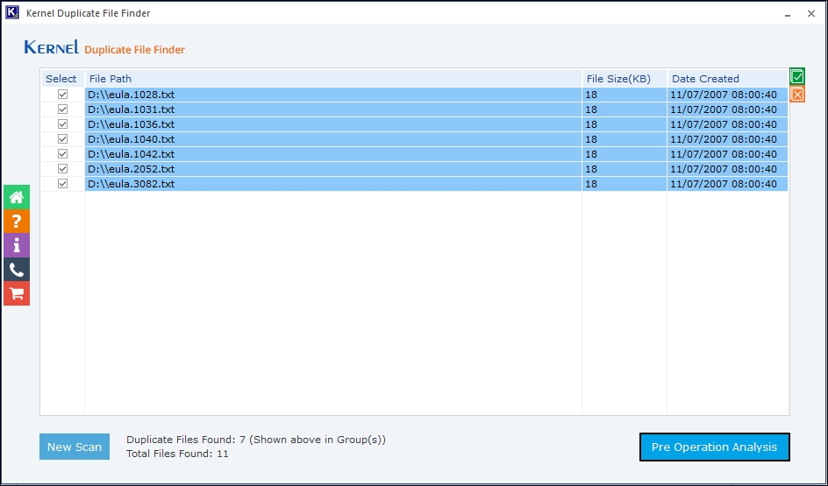Uncheck the eula.1028.txt checkbox
The image size is (828, 486).
click(63, 95)
